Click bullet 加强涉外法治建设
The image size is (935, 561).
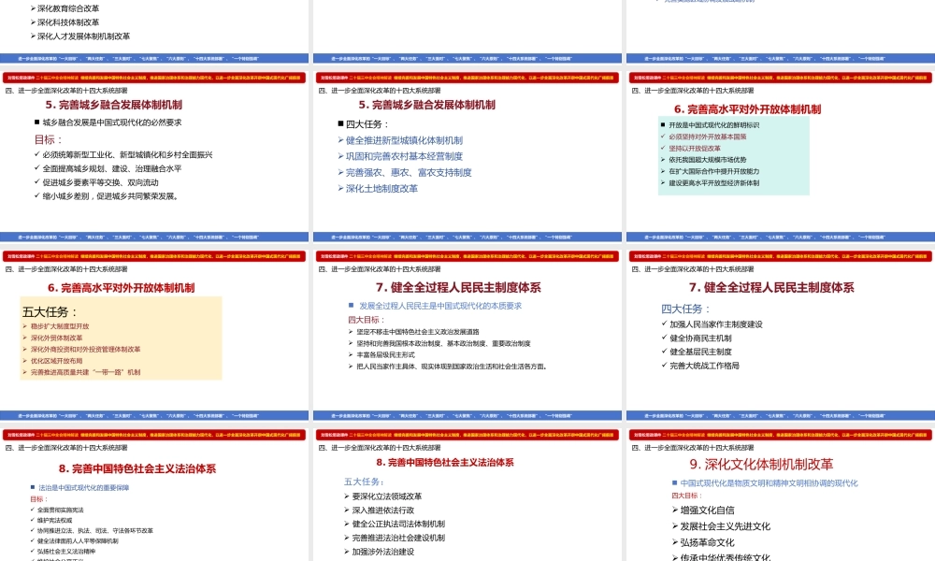pos(382,552)
